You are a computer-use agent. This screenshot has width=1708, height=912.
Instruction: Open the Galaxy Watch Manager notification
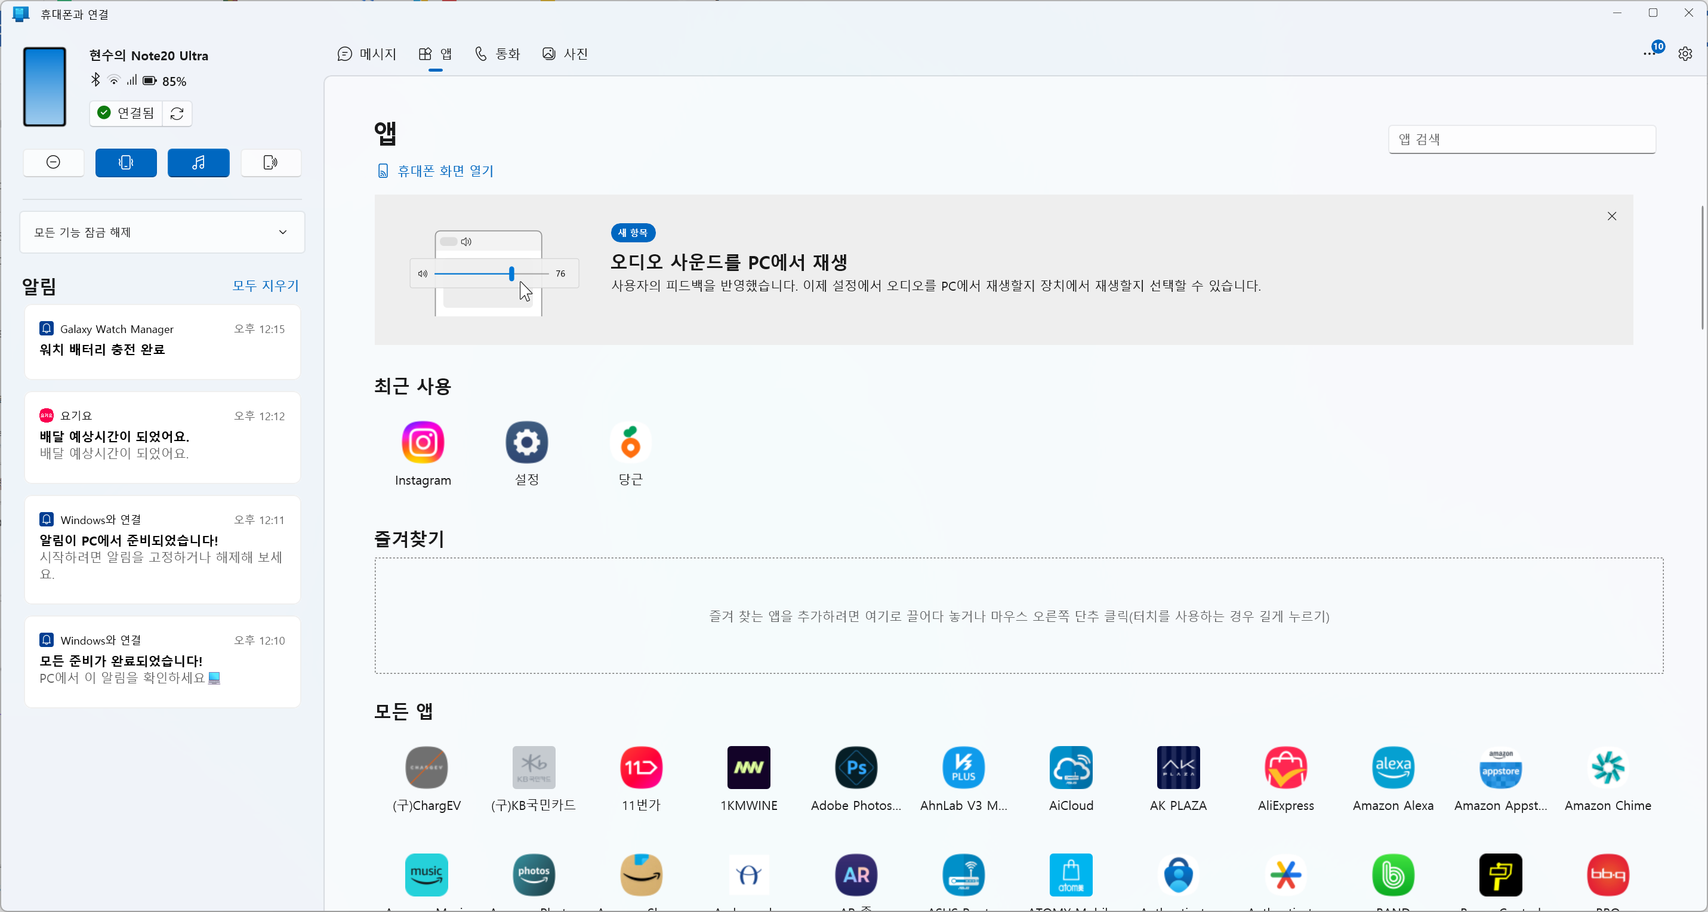(x=162, y=341)
